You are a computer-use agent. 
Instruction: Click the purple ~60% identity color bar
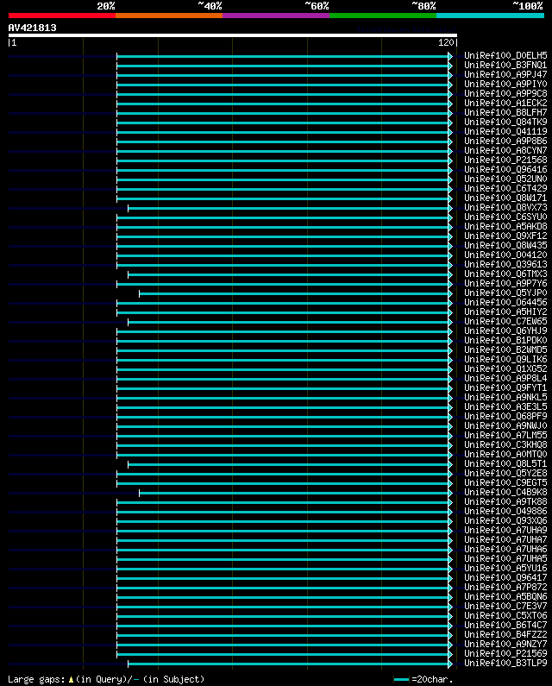[276, 16]
